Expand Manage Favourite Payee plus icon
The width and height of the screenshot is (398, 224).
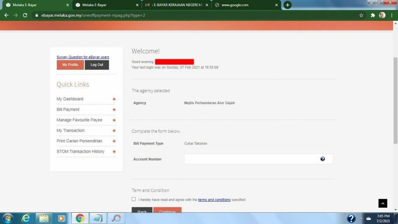(x=114, y=120)
